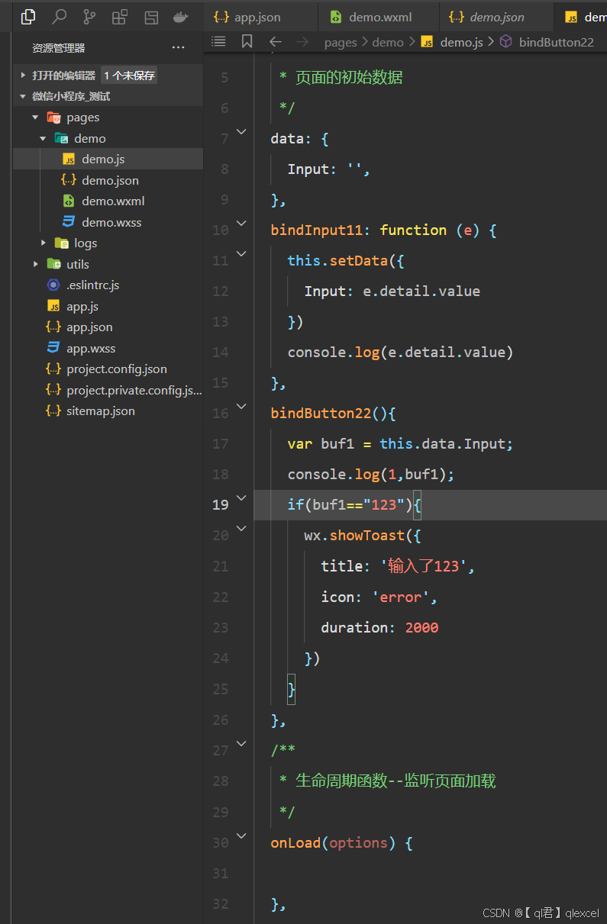607x924 pixels.
Task: Open the Docker whale icon
Action: pos(181,16)
